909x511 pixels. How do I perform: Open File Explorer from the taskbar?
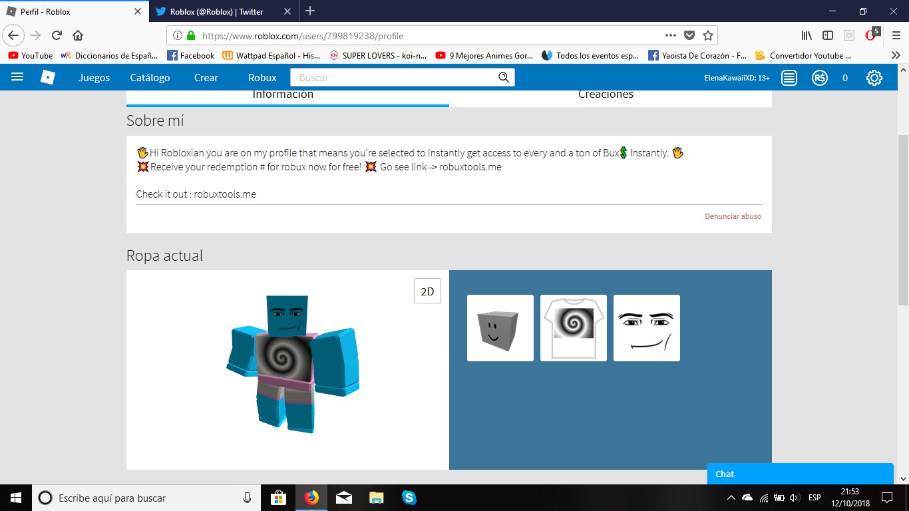(x=376, y=498)
